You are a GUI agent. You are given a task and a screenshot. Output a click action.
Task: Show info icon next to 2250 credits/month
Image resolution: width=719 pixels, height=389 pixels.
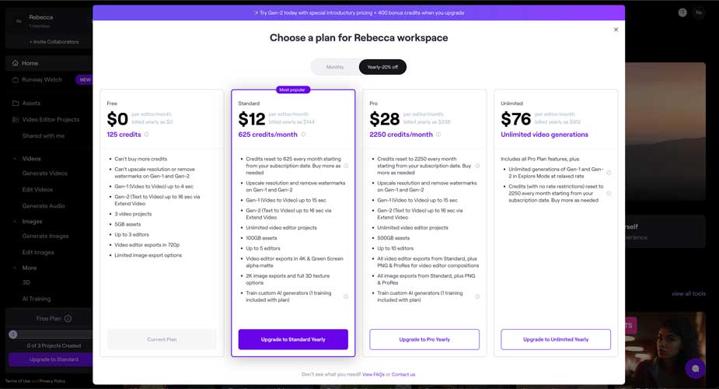(x=438, y=135)
